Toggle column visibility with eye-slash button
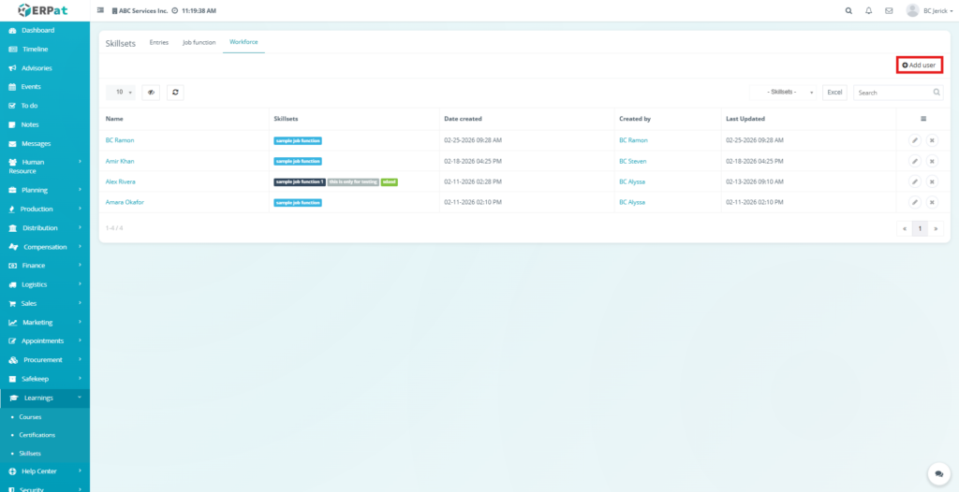 pos(151,93)
